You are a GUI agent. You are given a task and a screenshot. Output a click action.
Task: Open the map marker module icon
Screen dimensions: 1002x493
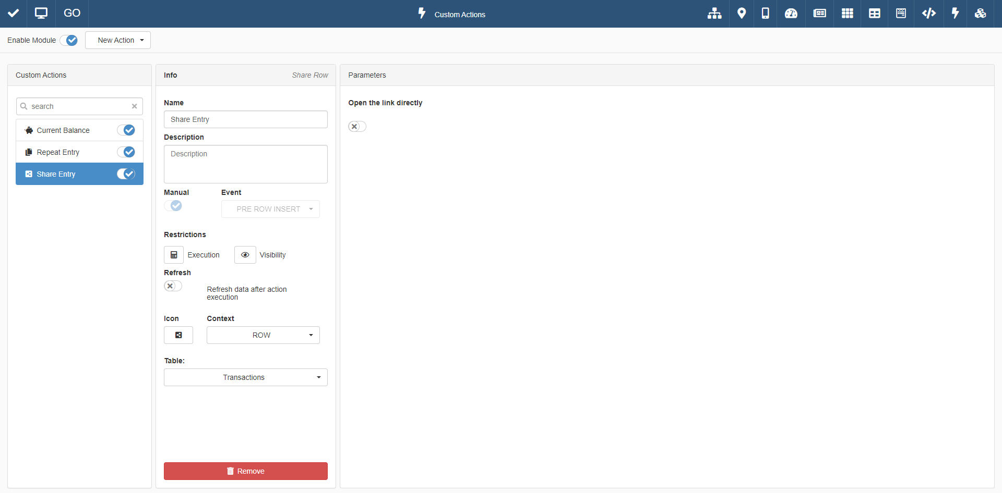click(741, 14)
